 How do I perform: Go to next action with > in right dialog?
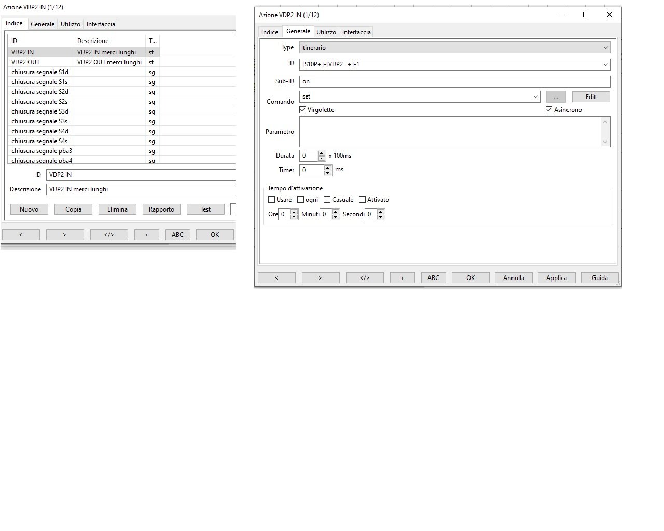(320, 278)
